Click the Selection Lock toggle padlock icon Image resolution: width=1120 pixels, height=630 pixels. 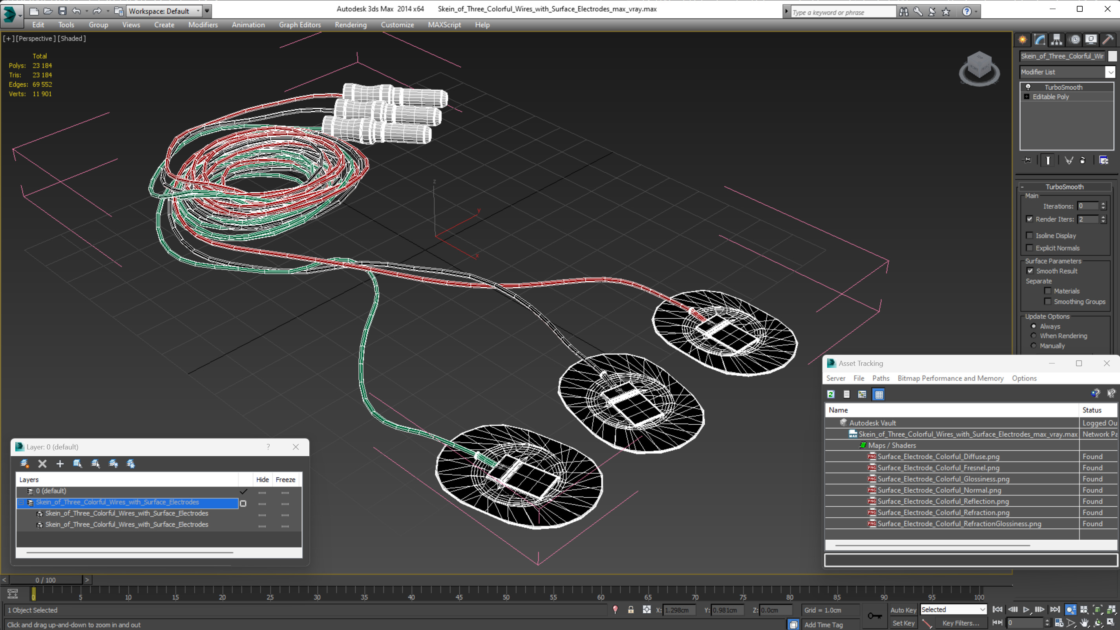click(630, 610)
